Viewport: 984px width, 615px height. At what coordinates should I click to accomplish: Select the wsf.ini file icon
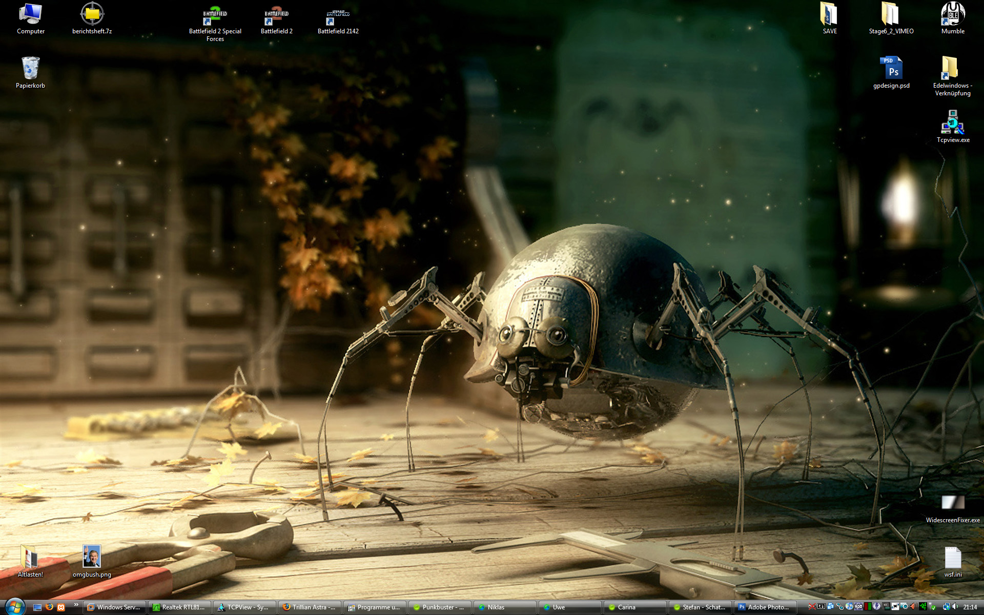tap(953, 562)
